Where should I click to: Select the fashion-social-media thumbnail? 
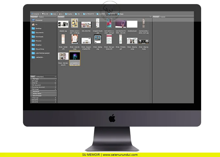[75, 23]
